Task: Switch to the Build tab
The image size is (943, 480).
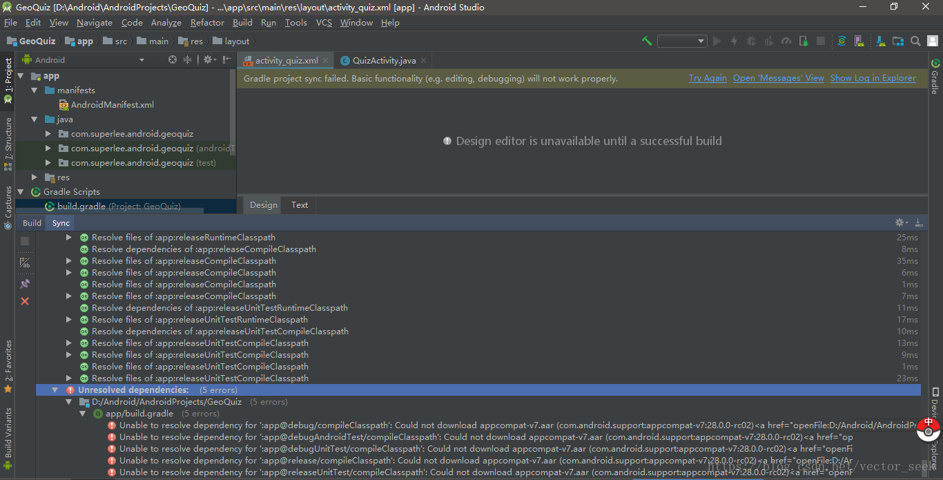Action: click(x=32, y=223)
